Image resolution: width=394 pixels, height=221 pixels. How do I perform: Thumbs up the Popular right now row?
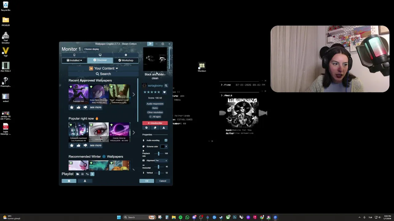pos(78,145)
